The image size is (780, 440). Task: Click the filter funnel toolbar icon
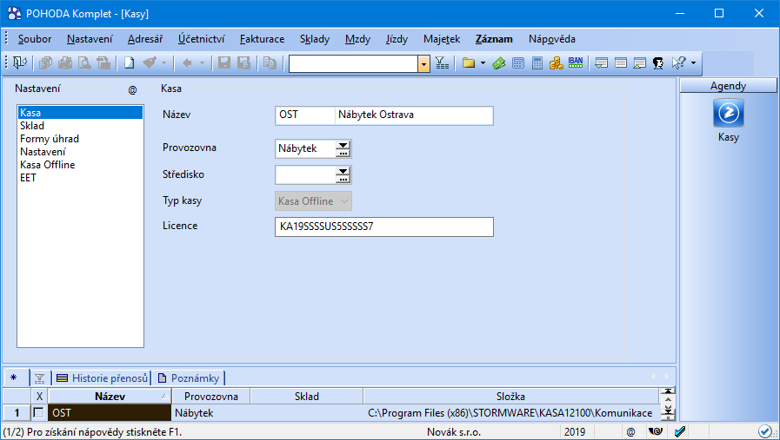(x=442, y=62)
